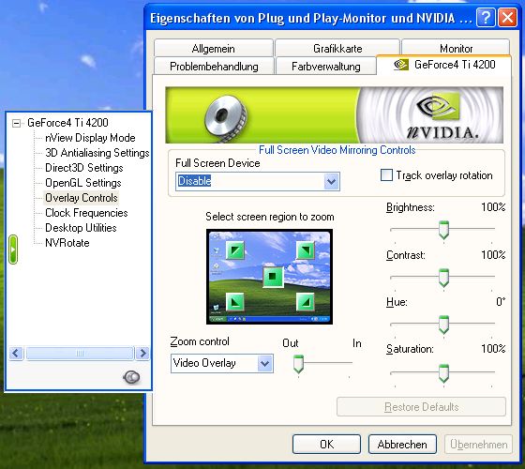Screen dimensions: 525x469
Task: Click the Contrast slider thumb
Action: [x=443, y=278]
